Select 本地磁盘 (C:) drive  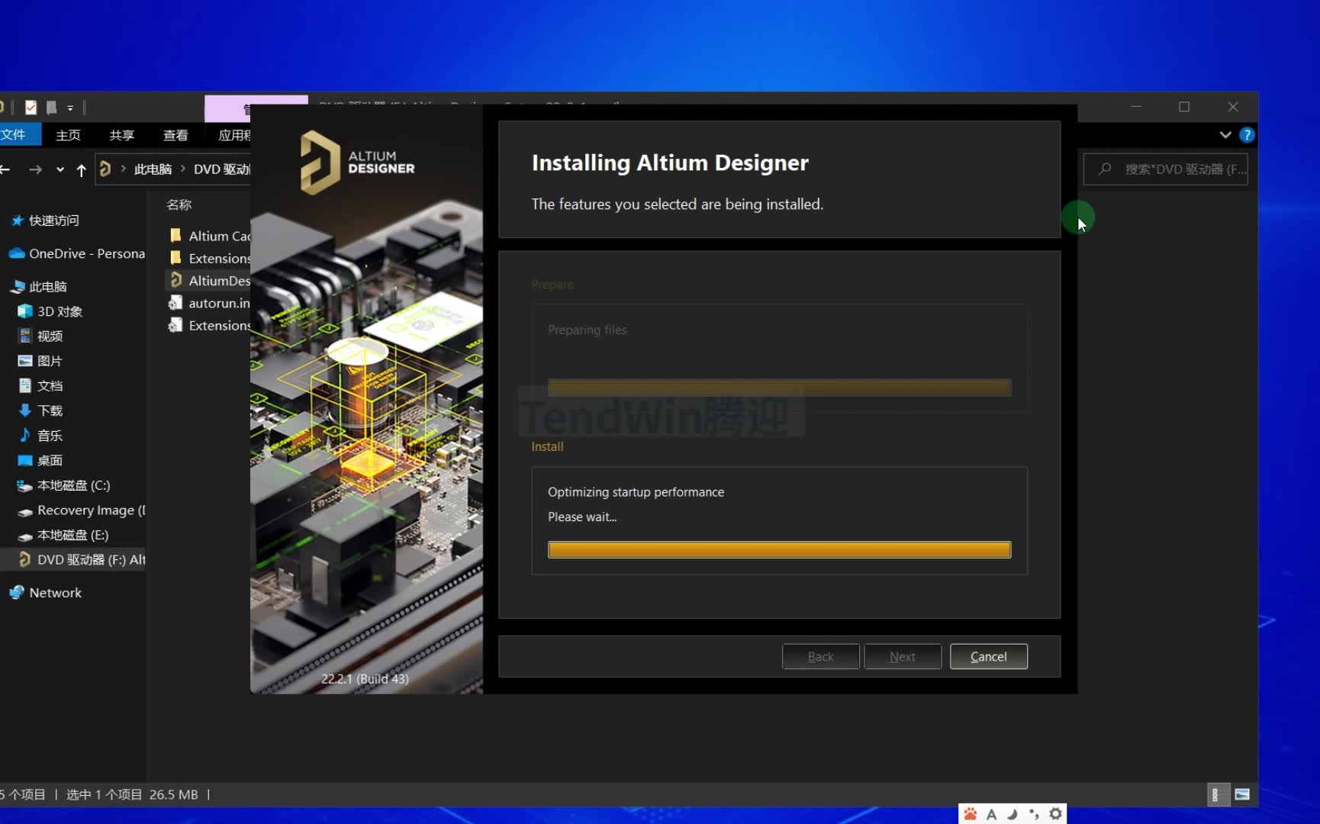64,485
